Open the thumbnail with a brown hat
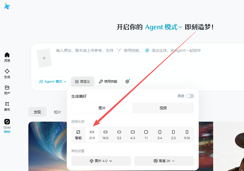Image resolution: width=244 pixels, height=171 pixels. coord(228,146)
